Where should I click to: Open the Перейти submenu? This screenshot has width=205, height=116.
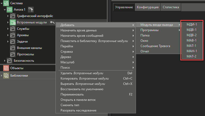(96, 46)
